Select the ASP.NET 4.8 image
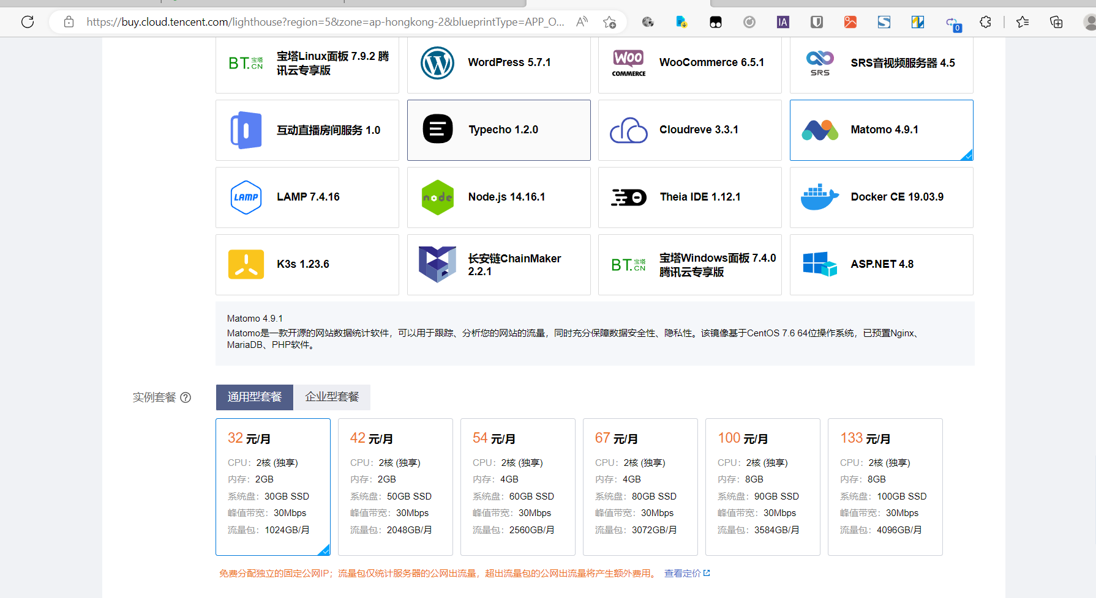This screenshot has height=598, width=1096. pyautogui.click(x=881, y=264)
